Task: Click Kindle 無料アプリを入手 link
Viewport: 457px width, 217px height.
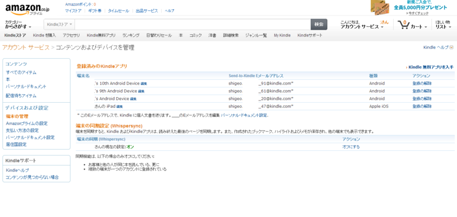Action: coord(431,67)
